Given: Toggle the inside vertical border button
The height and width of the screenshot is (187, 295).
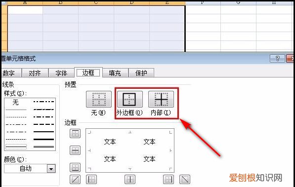Looking at the screenshot, I should [x=130, y=179].
